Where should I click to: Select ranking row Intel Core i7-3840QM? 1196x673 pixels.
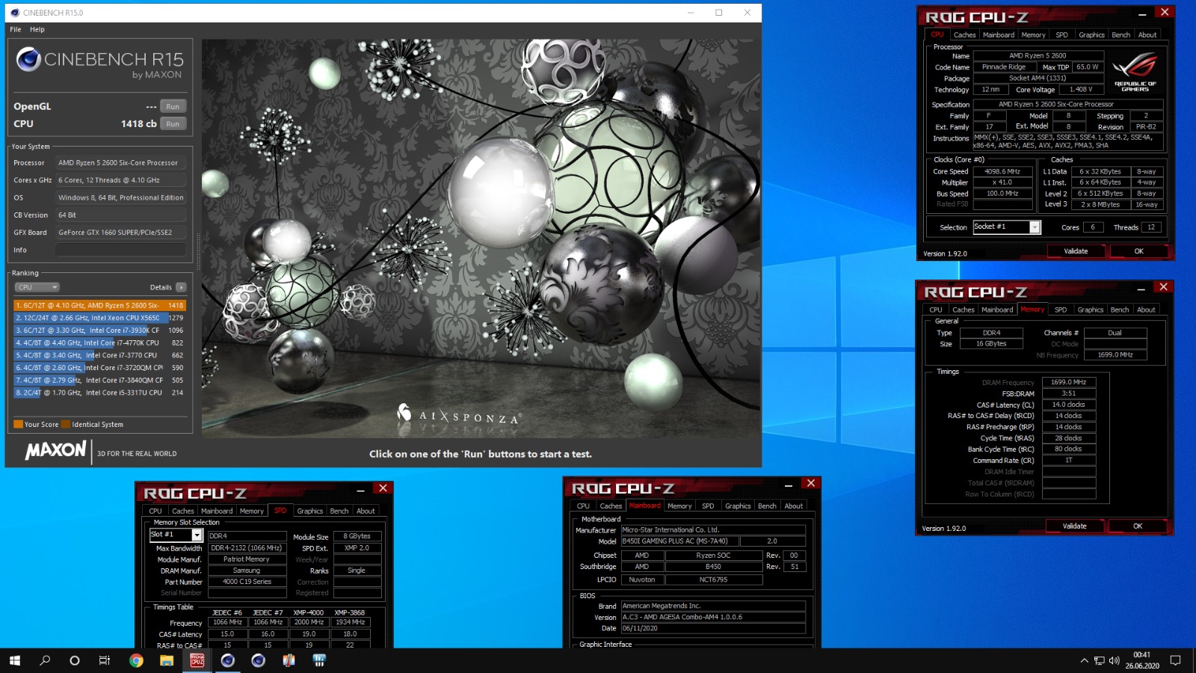[99, 380]
